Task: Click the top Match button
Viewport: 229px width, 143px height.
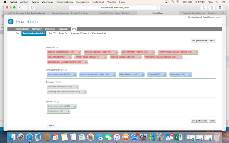Action: [212, 40]
